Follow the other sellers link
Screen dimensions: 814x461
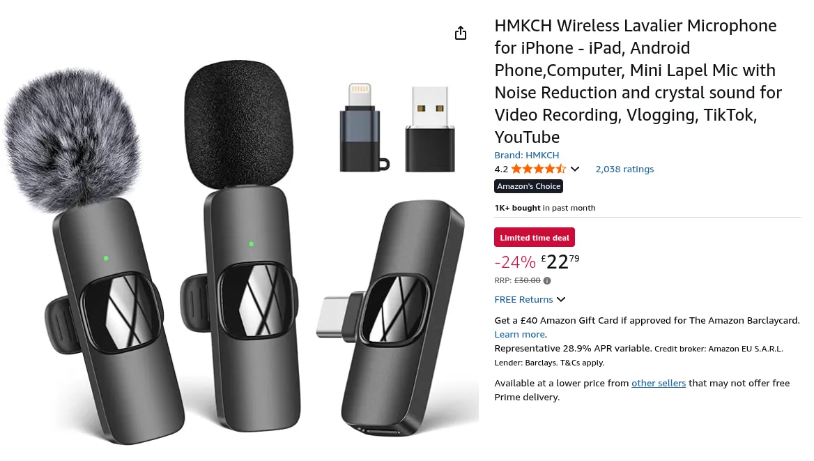pos(659,383)
